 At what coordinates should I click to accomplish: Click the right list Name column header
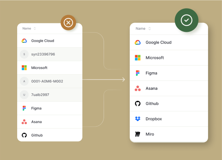140,29
